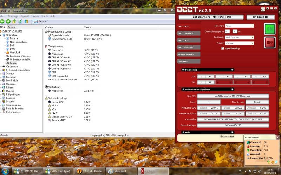Select Économie d'énergie tree item
The image size is (281, 175).
click(20, 56)
